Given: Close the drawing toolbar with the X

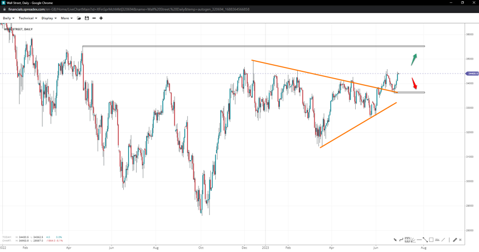Looking at the screenshot, I should coord(460,240).
